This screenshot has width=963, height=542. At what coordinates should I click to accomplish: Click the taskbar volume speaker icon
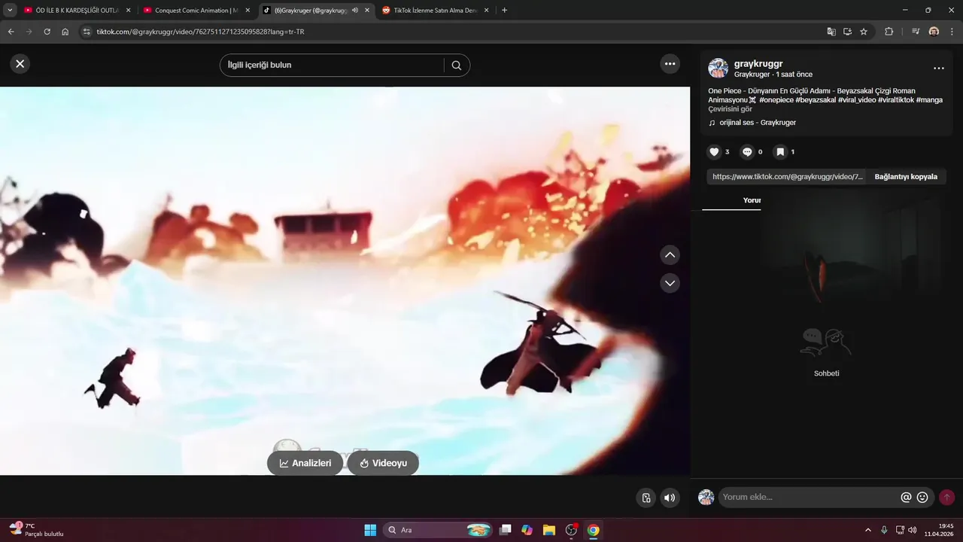point(913,530)
